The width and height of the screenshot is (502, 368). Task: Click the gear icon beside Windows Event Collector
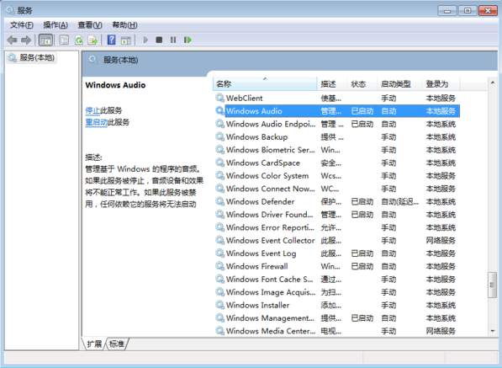tap(219, 240)
